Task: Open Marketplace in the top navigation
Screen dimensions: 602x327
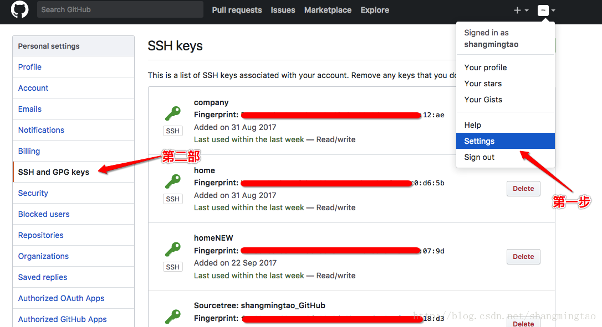Action: (328, 10)
